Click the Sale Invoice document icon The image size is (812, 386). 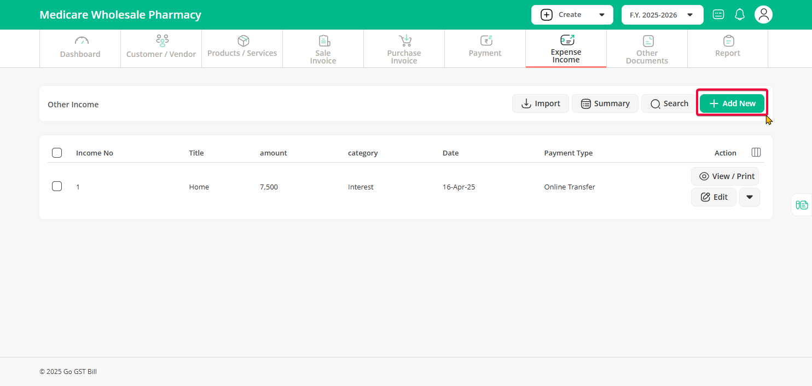[324, 41]
